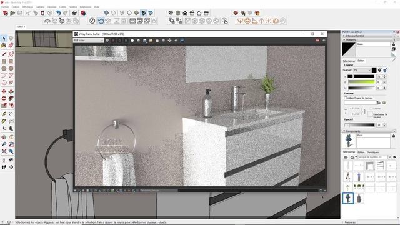
Task: Step up the hue T value
Action: pos(385,76)
